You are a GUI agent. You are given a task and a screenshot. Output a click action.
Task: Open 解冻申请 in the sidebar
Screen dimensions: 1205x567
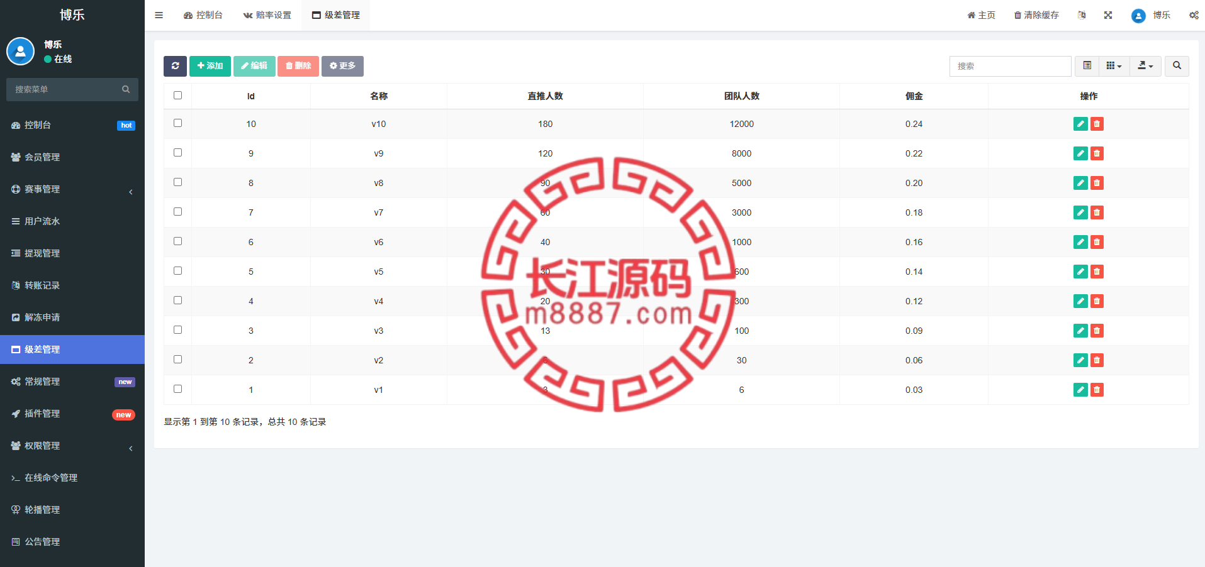coord(72,317)
